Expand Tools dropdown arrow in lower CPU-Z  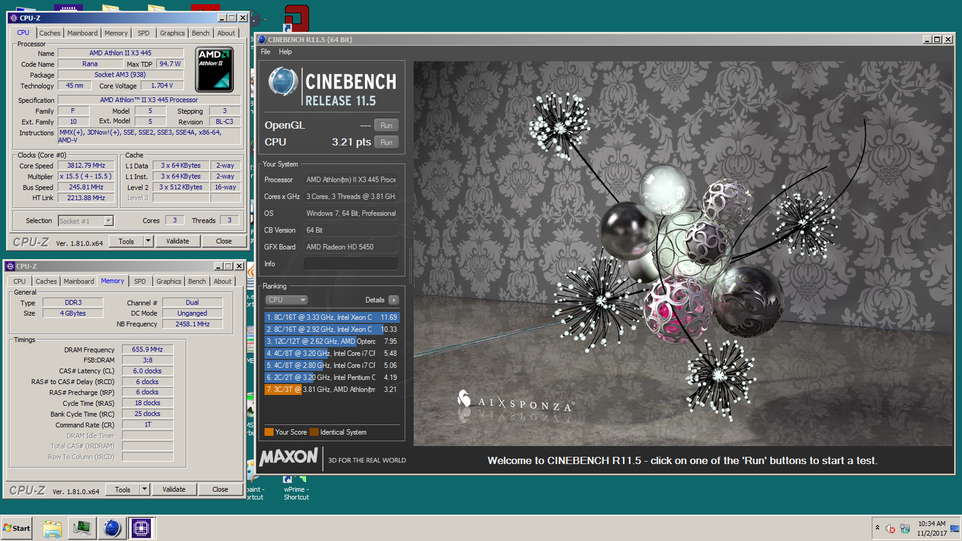[x=144, y=489]
